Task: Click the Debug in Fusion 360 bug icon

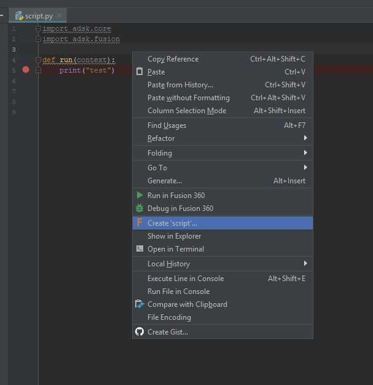Action: point(139,208)
